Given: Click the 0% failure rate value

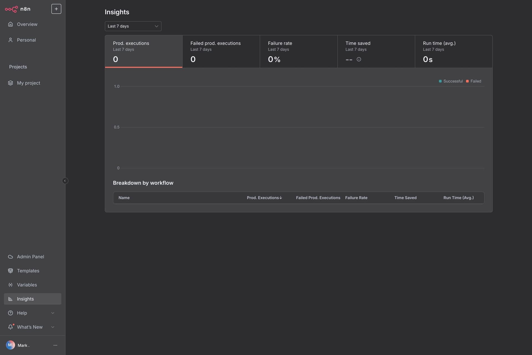Looking at the screenshot, I should click(x=274, y=59).
